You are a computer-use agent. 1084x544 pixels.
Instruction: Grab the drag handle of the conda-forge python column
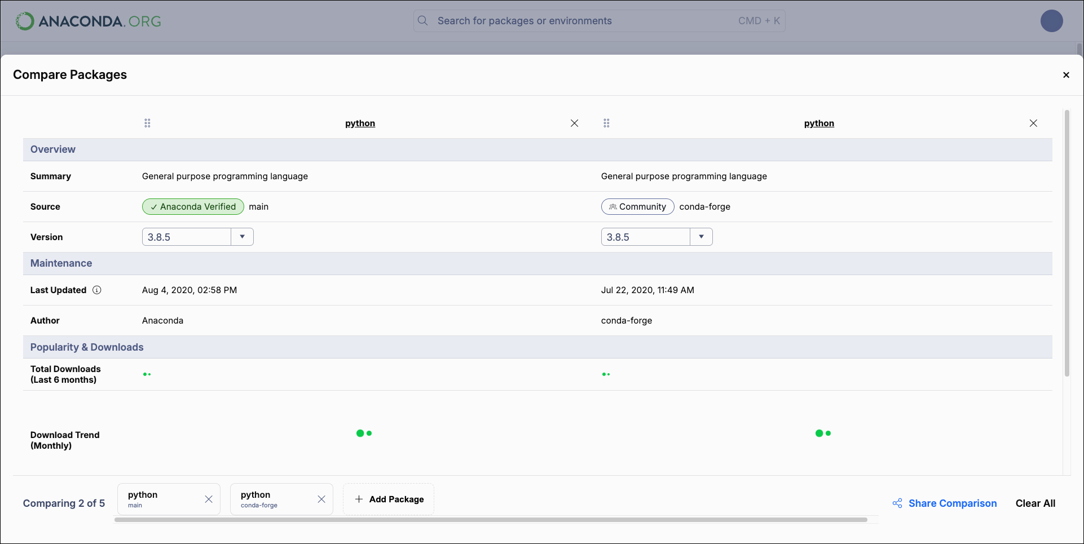pyautogui.click(x=606, y=123)
